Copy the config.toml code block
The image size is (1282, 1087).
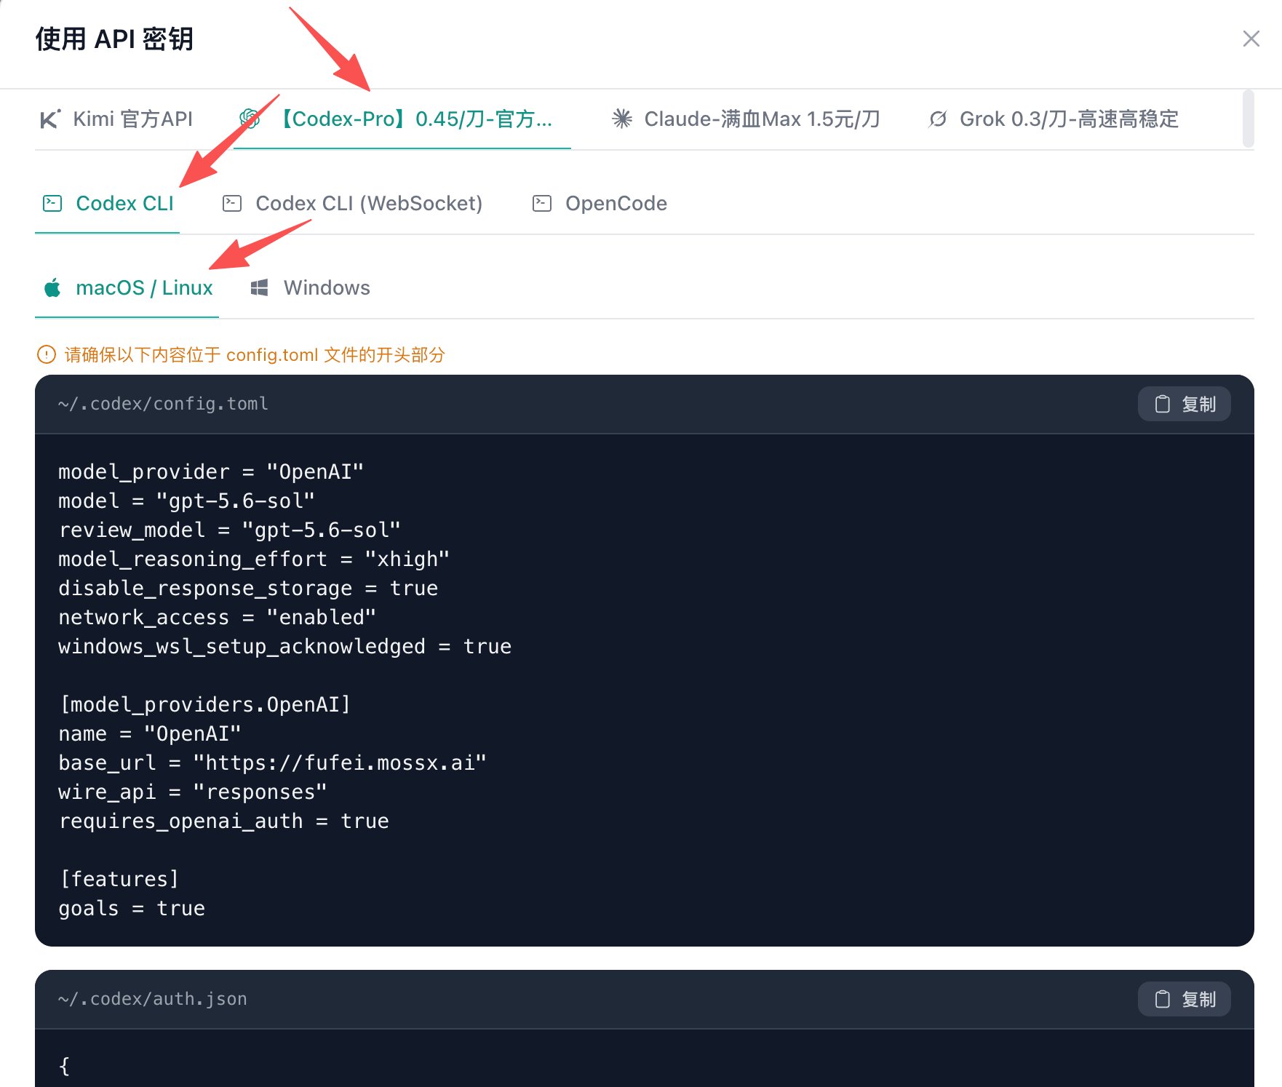(1185, 404)
